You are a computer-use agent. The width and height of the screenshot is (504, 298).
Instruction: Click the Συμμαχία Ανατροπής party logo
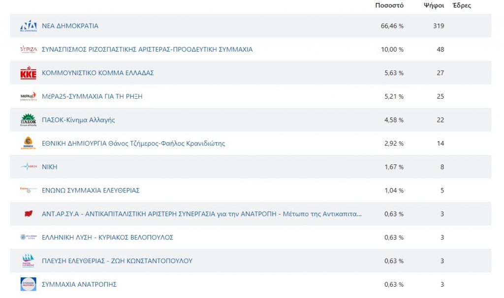pyautogui.click(x=28, y=284)
